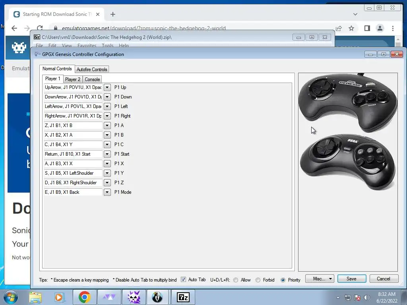The height and width of the screenshot is (305, 407).
Task: Bookmark this page star icon in Chrome
Action: [x=351, y=28]
